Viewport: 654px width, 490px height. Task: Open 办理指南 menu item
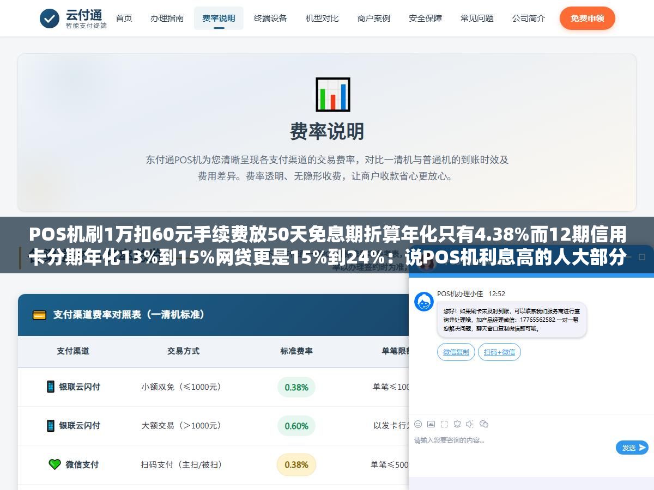pyautogui.click(x=167, y=18)
